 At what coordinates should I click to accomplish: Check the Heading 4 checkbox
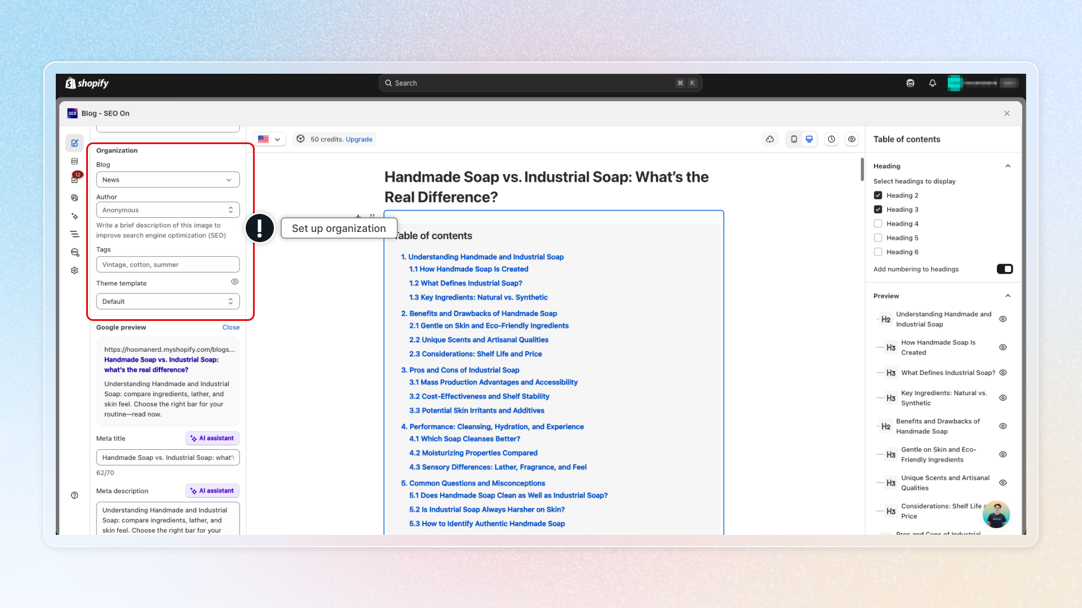[x=878, y=223]
